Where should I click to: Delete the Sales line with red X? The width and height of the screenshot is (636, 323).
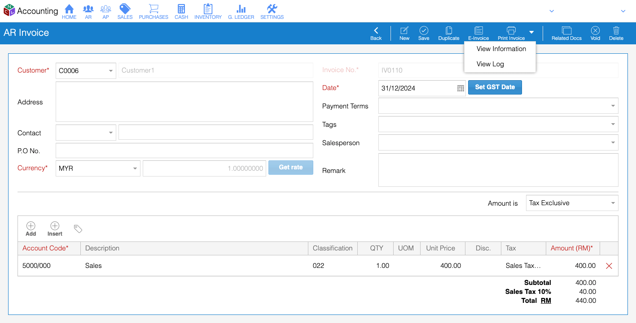(x=609, y=266)
